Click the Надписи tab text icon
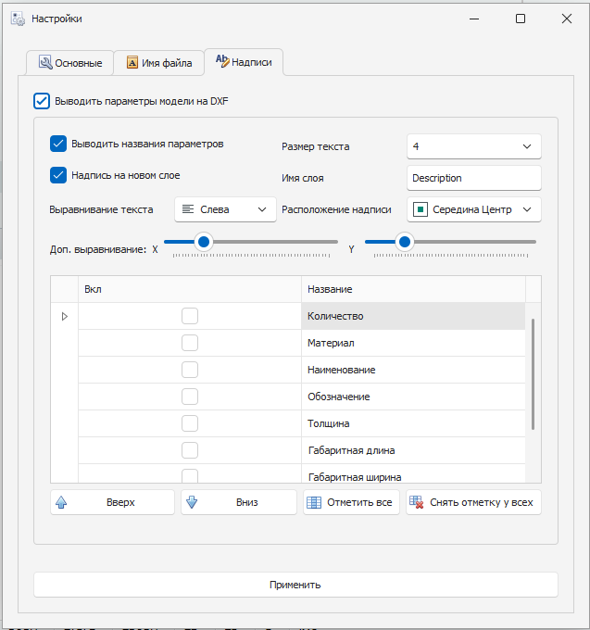The image size is (590, 630). [221, 61]
